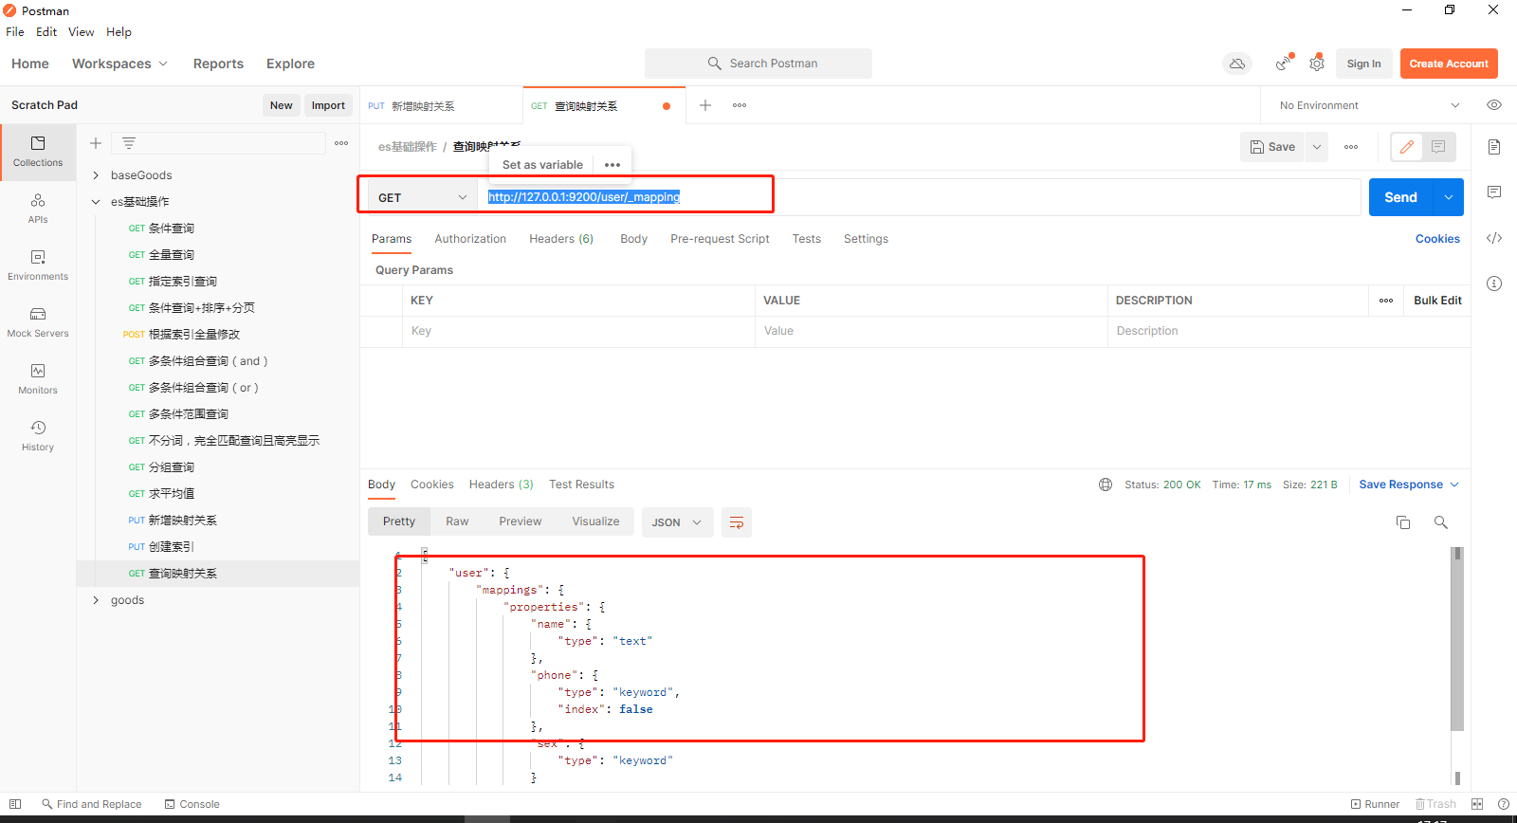This screenshot has height=823, width=1517.
Task: Open the Mock Servers sidebar panel
Action: 38,322
